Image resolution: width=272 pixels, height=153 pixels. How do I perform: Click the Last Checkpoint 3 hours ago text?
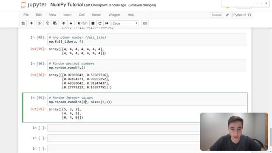point(105,5)
